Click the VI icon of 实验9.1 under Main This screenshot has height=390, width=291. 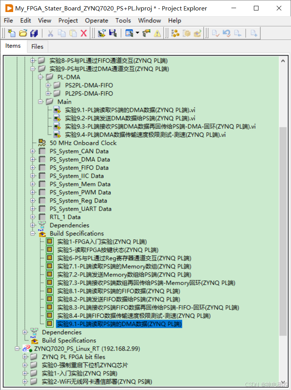(57, 110)
